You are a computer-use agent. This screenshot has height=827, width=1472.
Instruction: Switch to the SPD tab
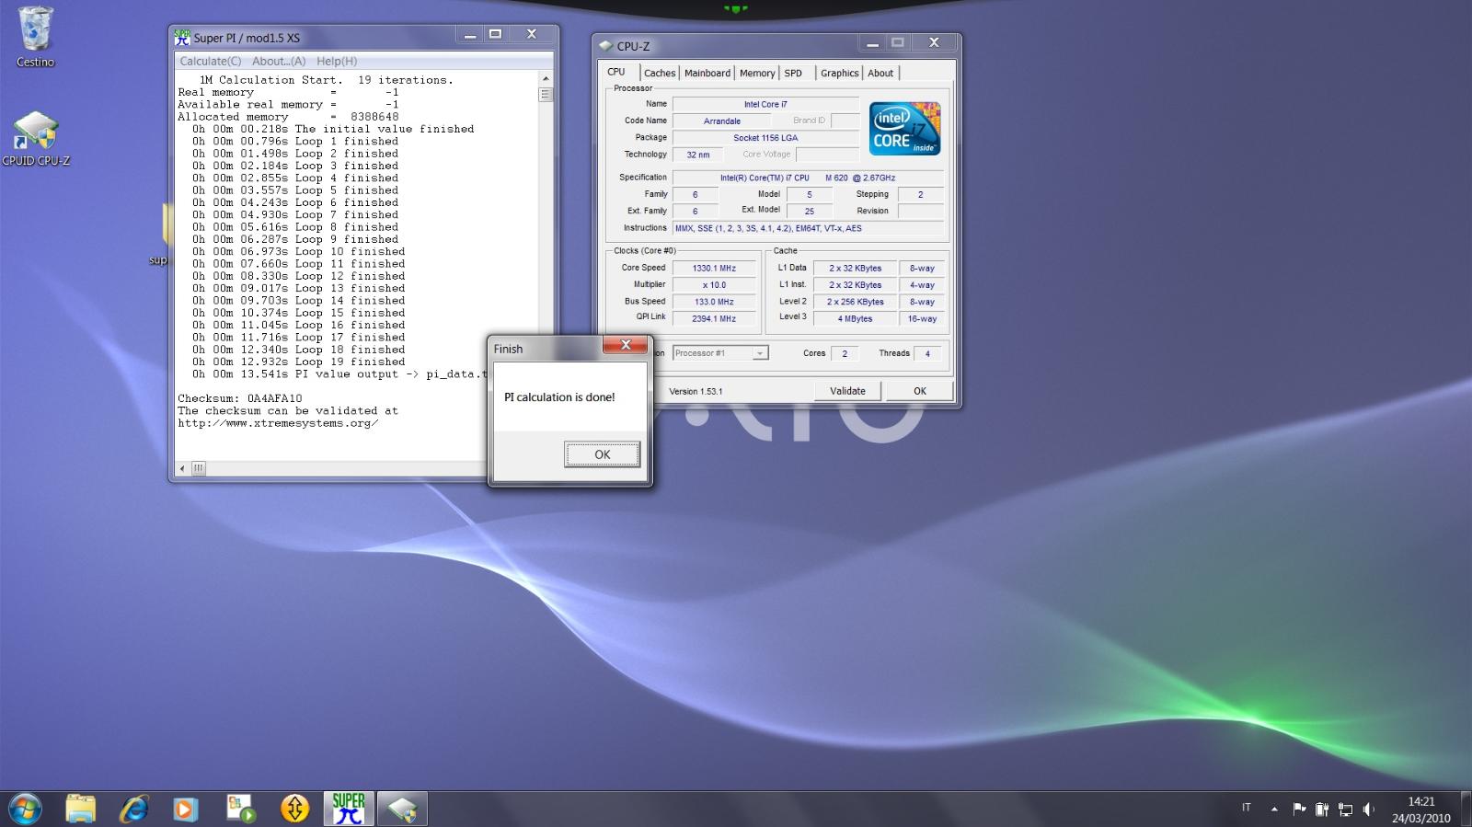(x=793, y=73)
